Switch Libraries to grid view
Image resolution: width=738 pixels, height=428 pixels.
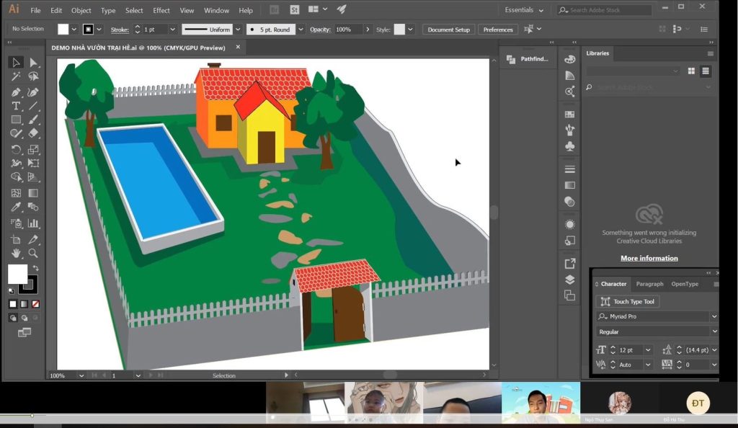click(691, 71)
